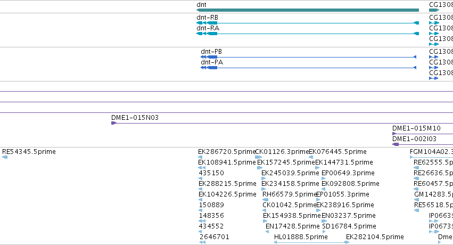The height and width of the screenshot is (245, 453).
Task: Click the dnt gene span bar
Action: point(307,10)
